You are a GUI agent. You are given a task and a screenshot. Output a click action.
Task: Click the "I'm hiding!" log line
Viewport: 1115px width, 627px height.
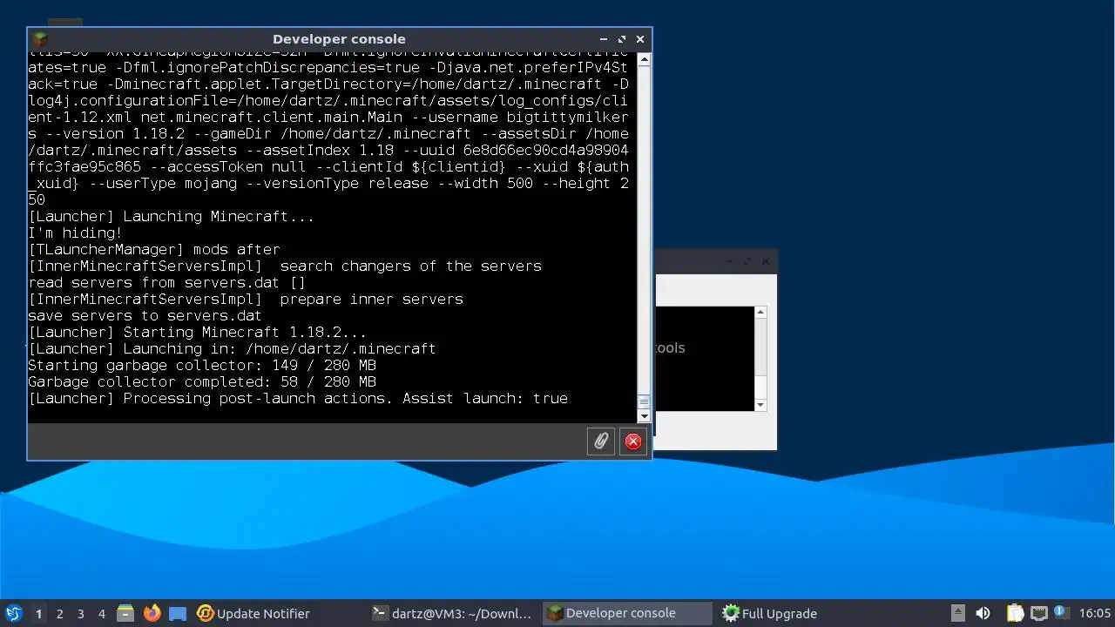[76, 233]
